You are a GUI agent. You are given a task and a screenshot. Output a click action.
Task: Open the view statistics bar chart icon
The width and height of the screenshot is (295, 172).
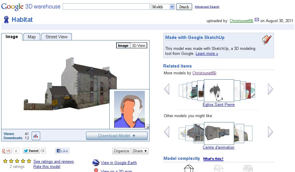(36, 136)
